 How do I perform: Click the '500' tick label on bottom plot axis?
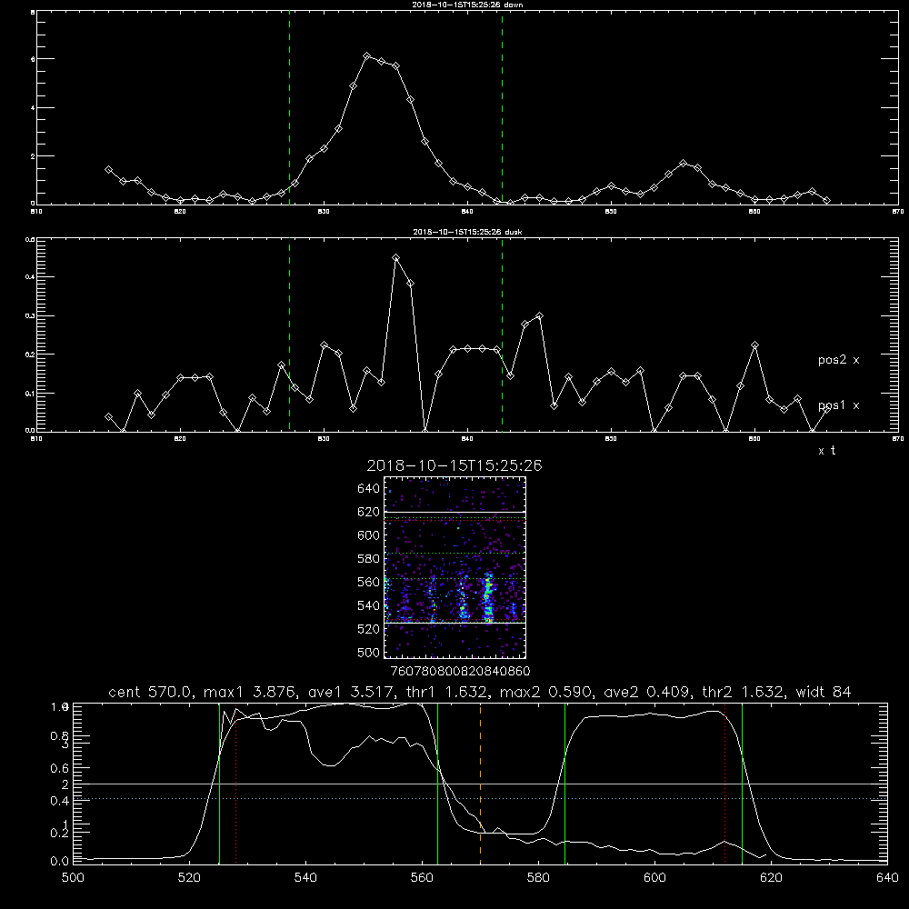point(73,878)
